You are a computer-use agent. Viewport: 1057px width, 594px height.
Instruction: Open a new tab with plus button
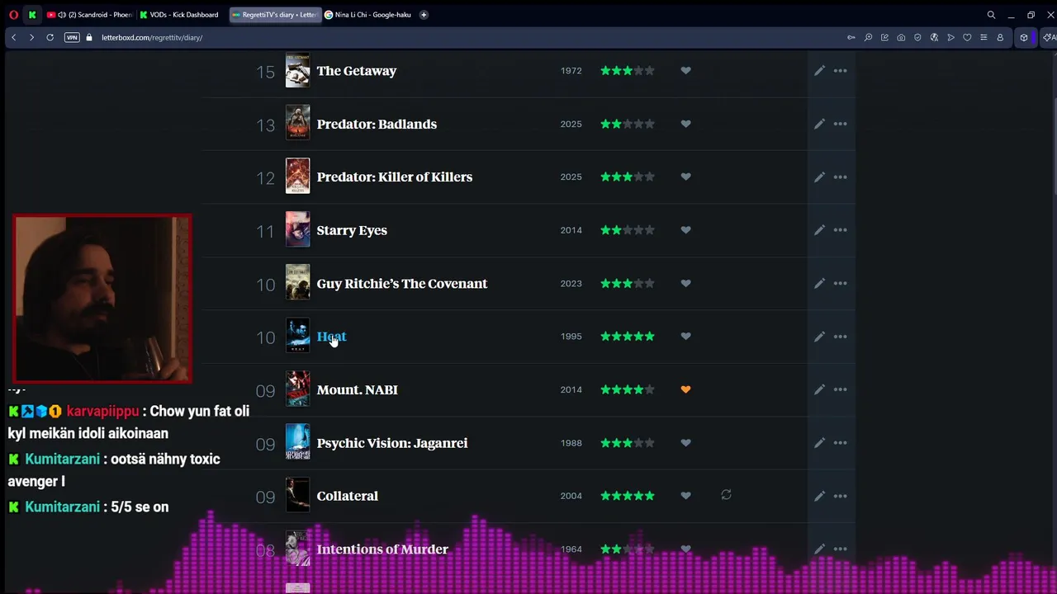[424, 15]
